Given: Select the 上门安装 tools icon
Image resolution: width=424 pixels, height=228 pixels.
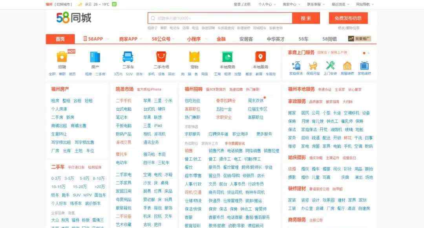Looking at the screenshot, I should [x=330, y=66].
